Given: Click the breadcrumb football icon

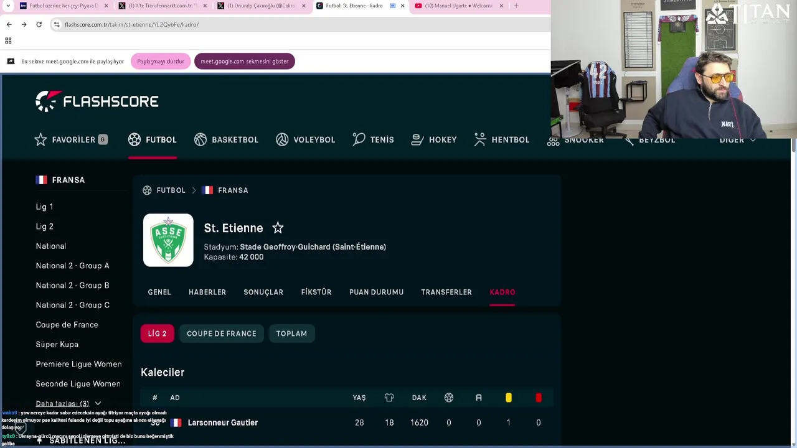Looking at the screenshot, I should (147, 190).
